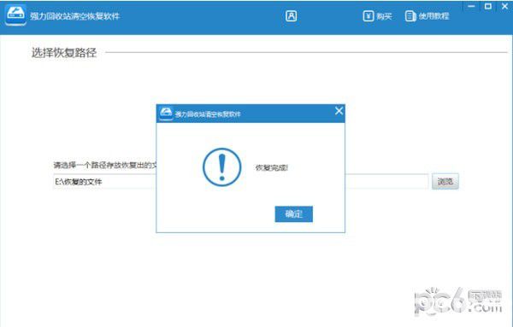Click the 浏览 browse button

445,181
